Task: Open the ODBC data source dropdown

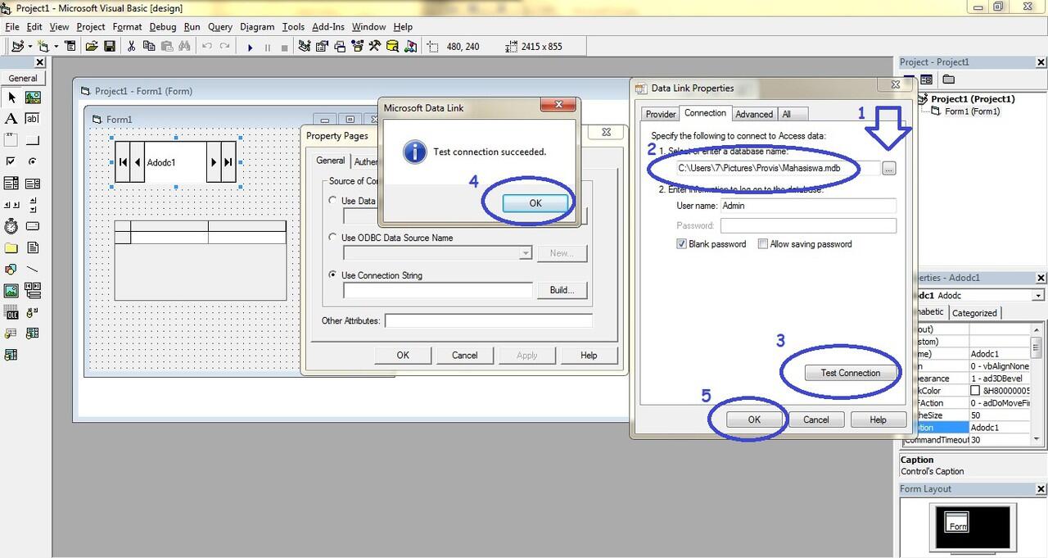Action: (x=525, y=253)
